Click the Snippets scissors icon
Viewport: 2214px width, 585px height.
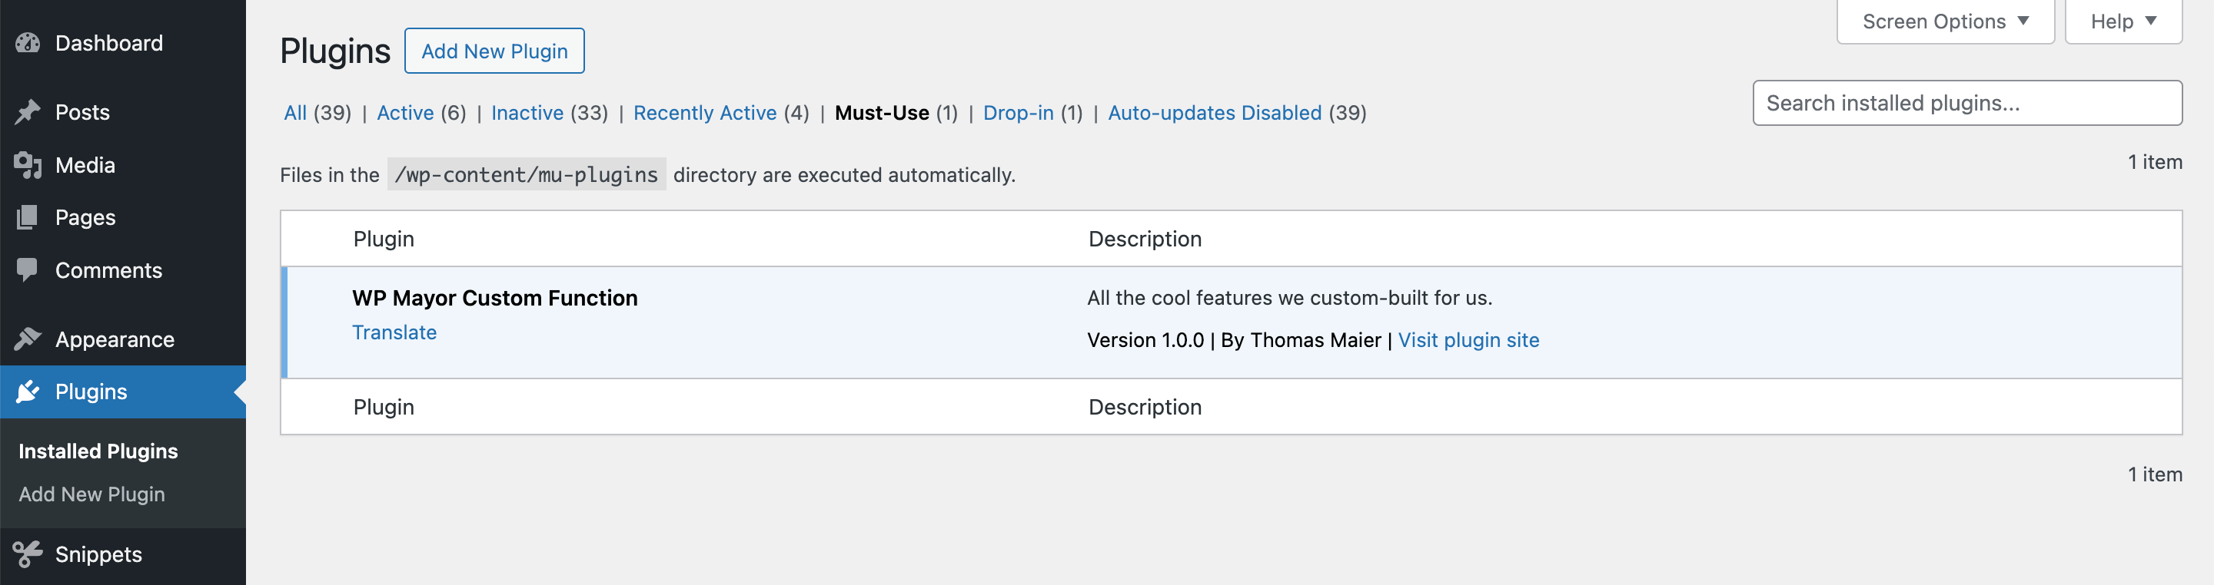(x=28, y=554)
